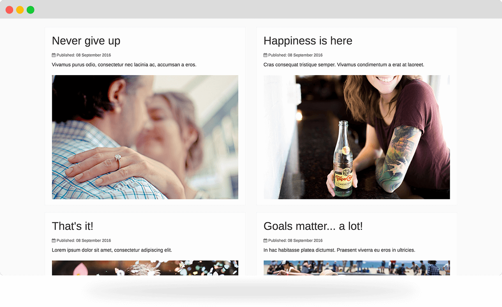The height and width of the screenshot is (307, 502).
Task: Click the "Vivamus purus odio" excerpt text
Action: click(124, 64)
